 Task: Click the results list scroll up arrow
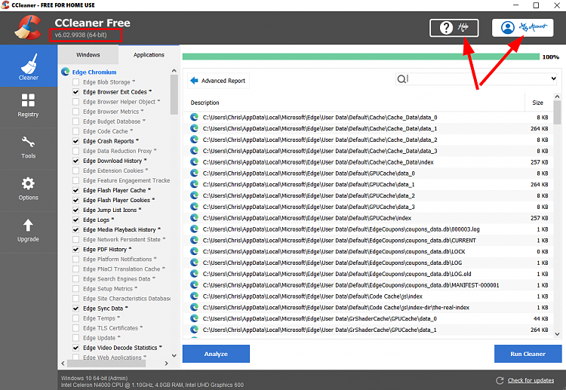(557, 97)
